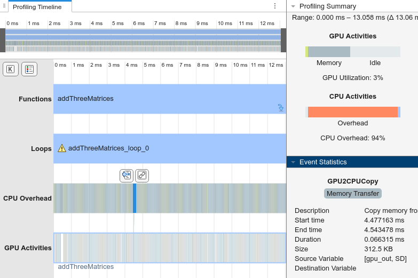Click the K button above the track labels
418x278 pixels.
click(10, 69)
